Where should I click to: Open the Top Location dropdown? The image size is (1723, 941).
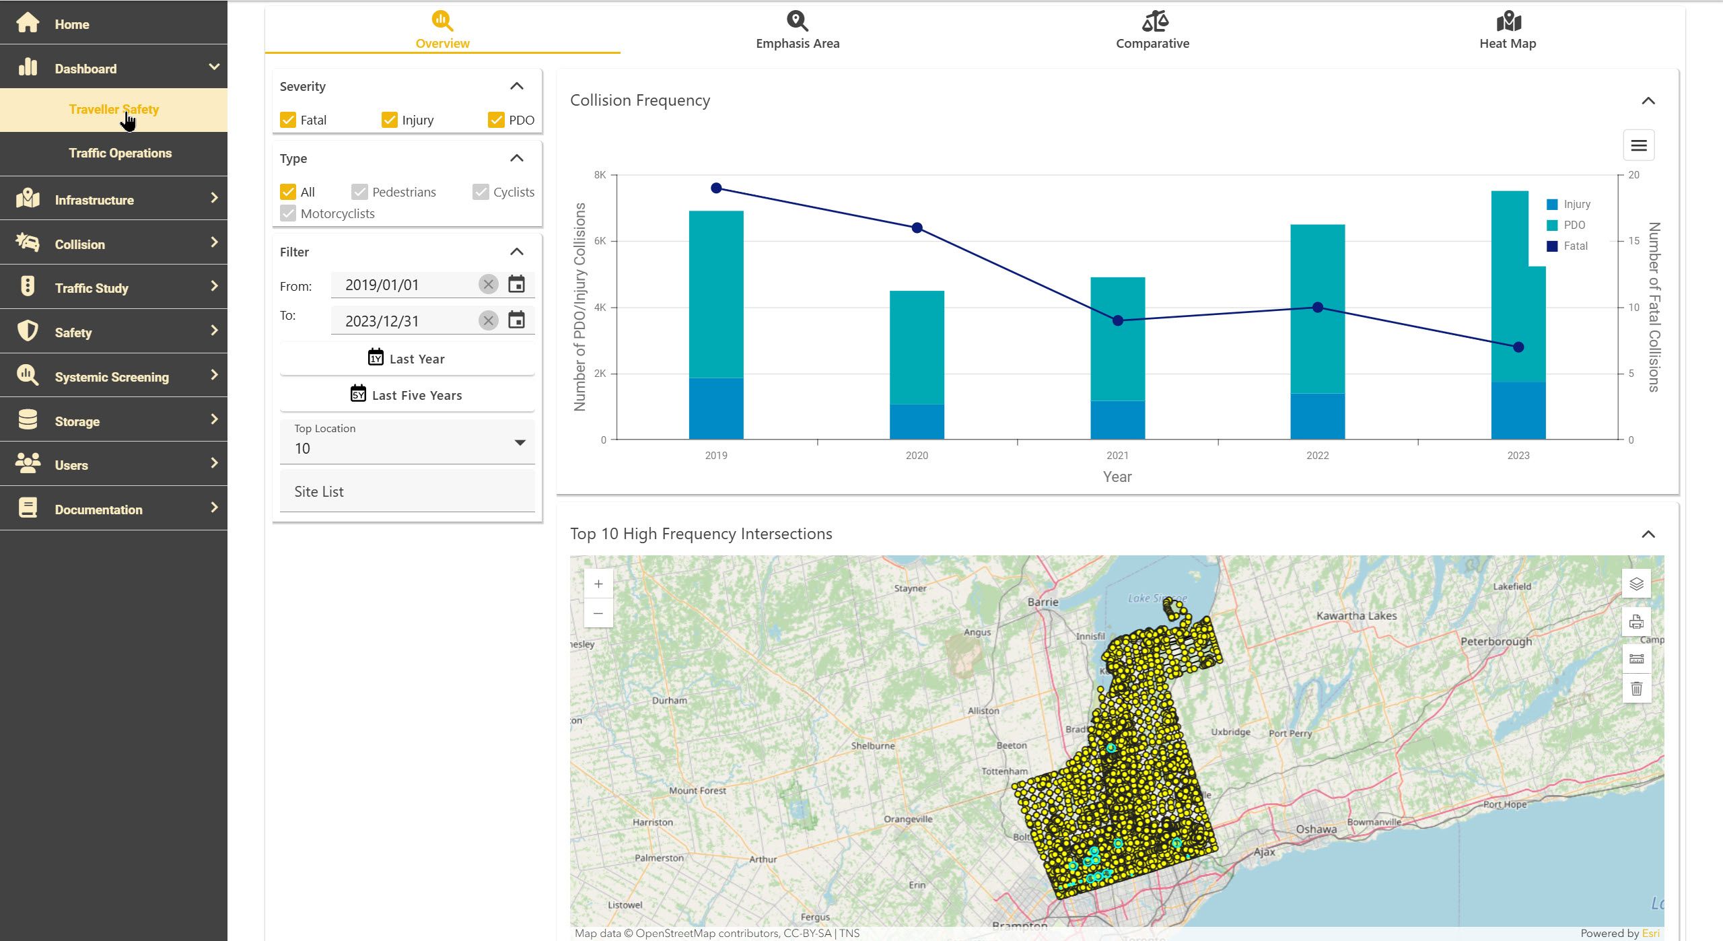407,442
